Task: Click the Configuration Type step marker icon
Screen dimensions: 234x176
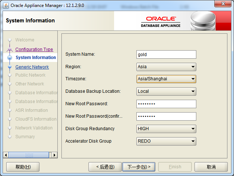Action: (10, 49)
